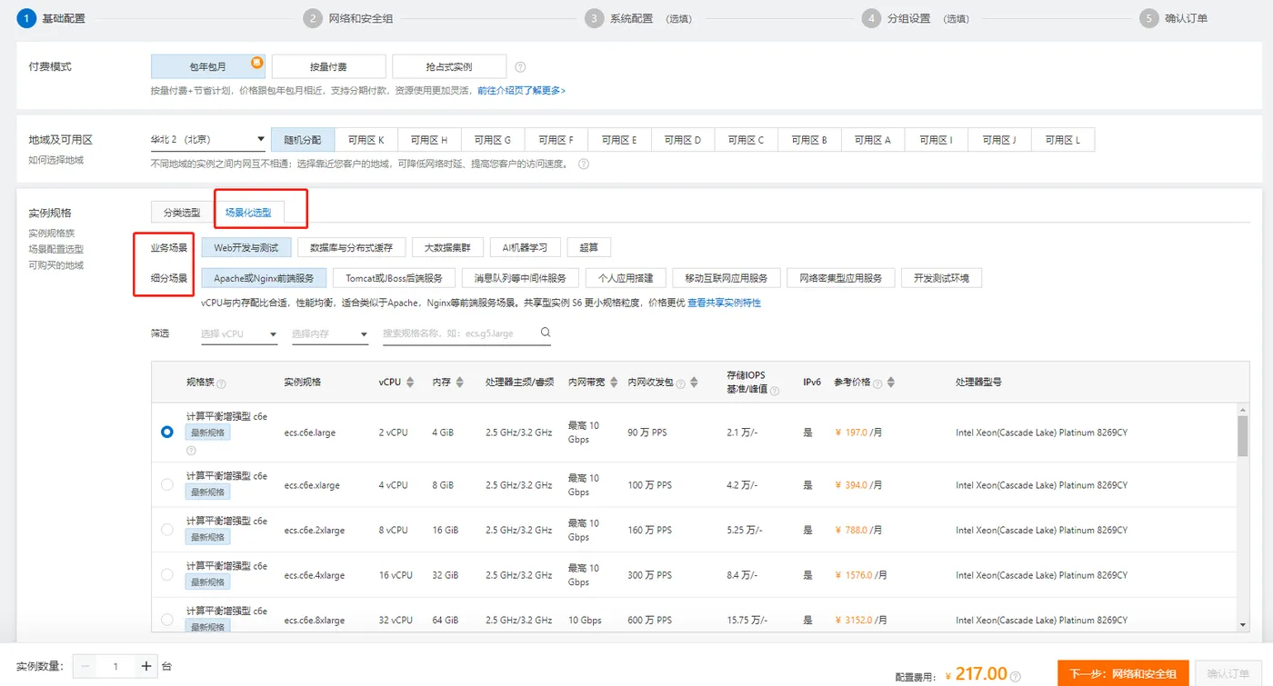Select ecs.c6e.xlarge radio button

(167, 485)
